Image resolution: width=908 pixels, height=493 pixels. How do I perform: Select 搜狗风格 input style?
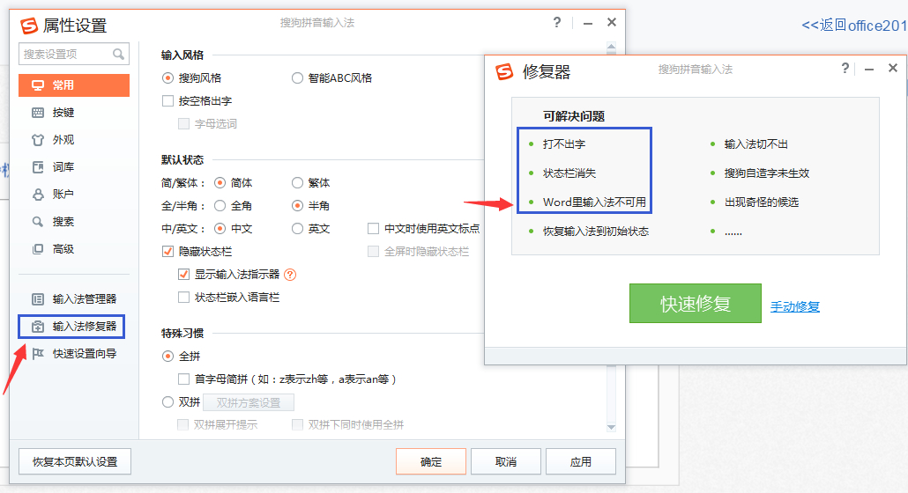167,78
